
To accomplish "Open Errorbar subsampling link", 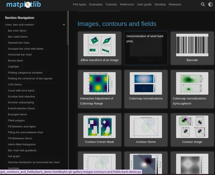I will pos(21,102).
